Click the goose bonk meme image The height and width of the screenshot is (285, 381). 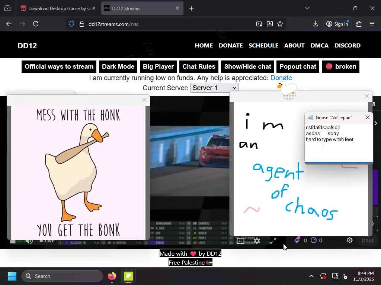coord(78,173)
